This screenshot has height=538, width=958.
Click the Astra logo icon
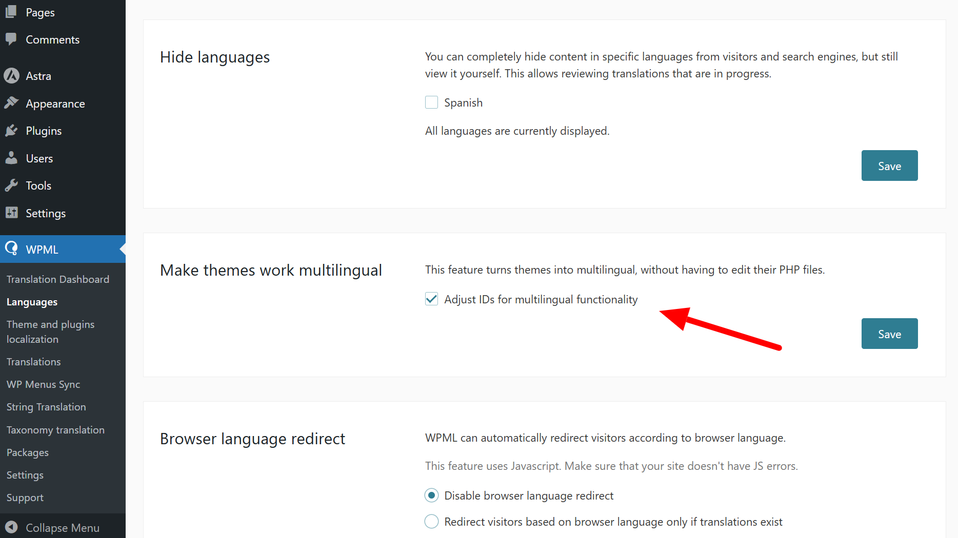click(11, 76)
